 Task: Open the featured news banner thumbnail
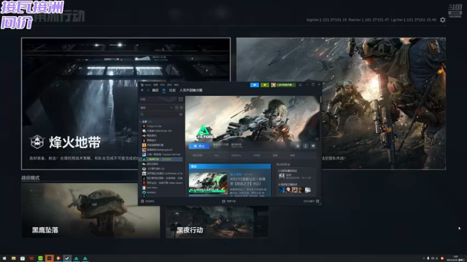208,183
